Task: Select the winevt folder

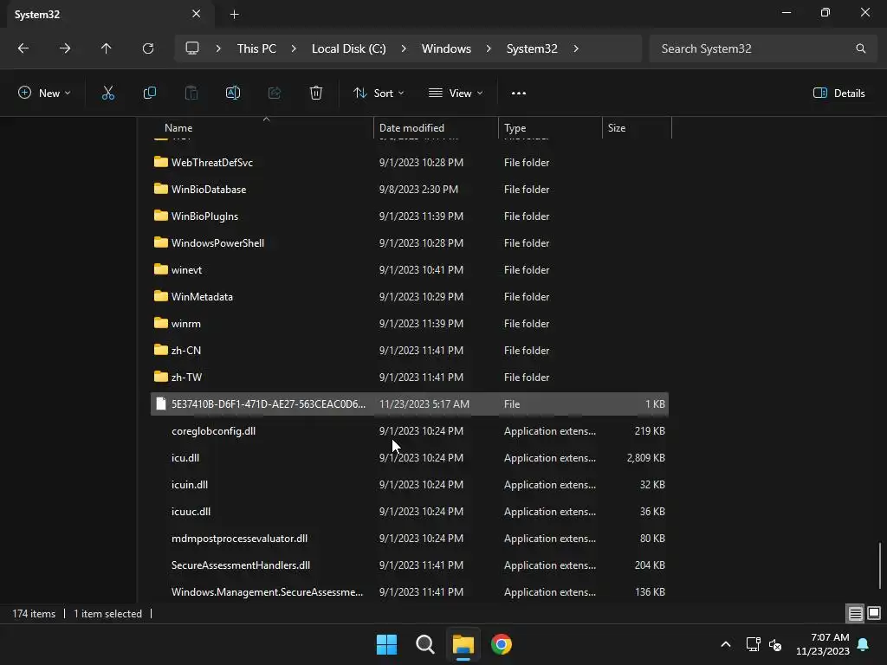Action: click(x=410, y=270)
